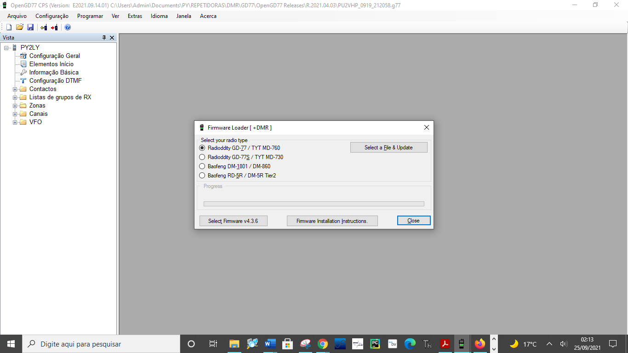
Task: Open Informação Básica in the tree
Action: (x=54, y=72)
